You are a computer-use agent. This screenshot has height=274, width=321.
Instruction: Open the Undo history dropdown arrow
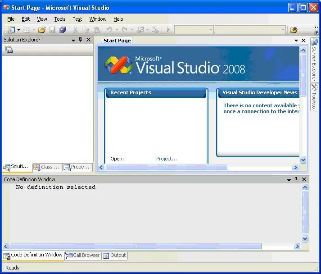117,30
